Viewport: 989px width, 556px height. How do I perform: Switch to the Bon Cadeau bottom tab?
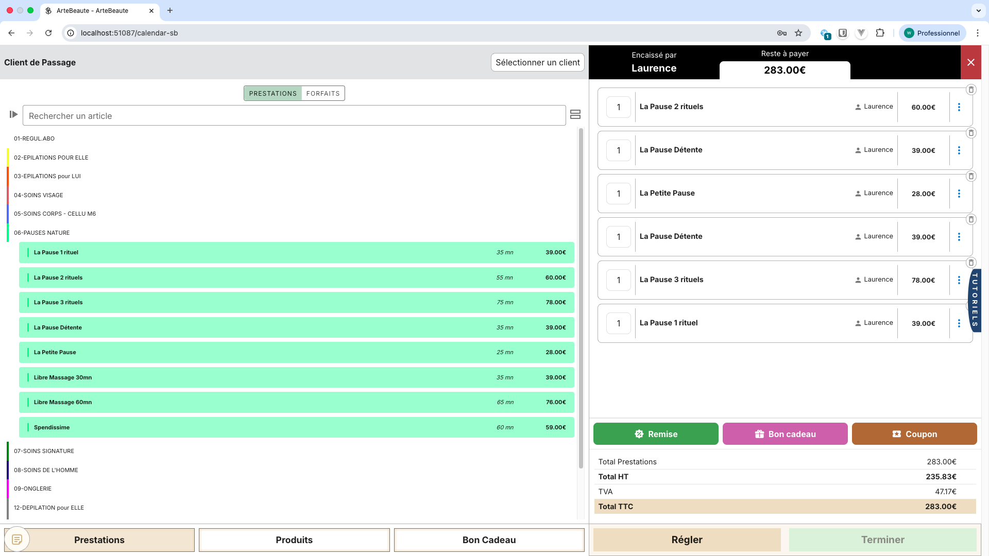point(488,540)
